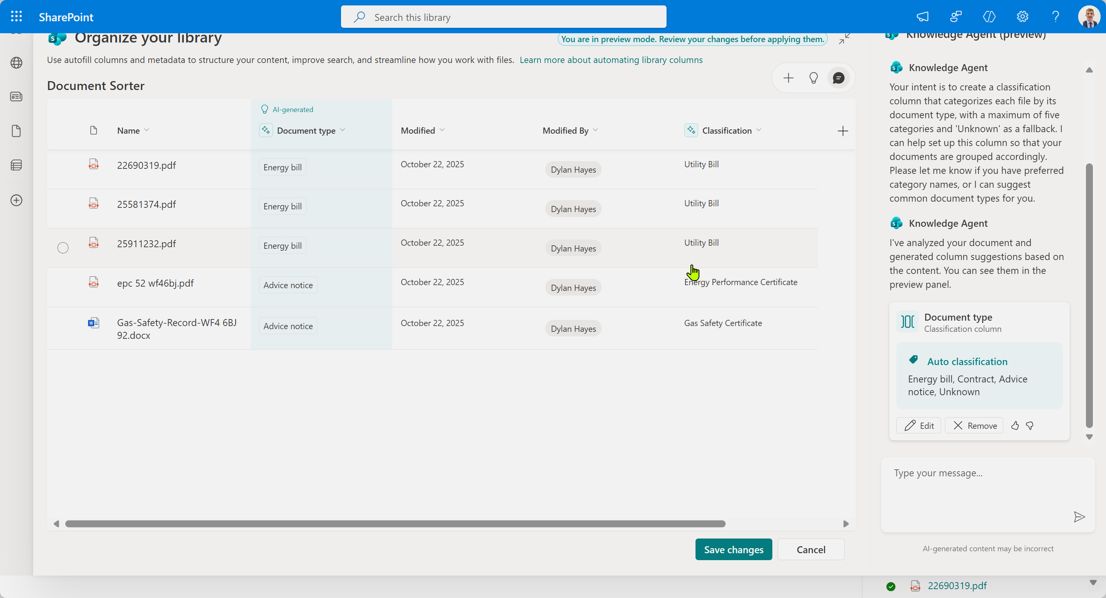Open the SharePoint app launcher grid
The width and height of the screenshot is (1106, 598).
(x=16, y=17)
